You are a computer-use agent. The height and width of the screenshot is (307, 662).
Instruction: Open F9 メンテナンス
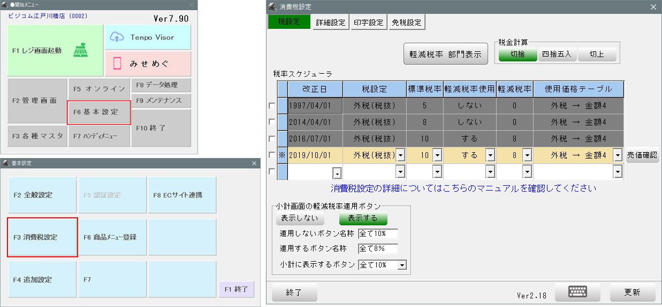161,100
